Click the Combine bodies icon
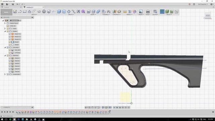Viewport: 215px width, 121px height. (98, 11)
